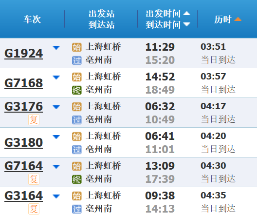Image resolution: width=257 pixels, height=215 pixels.
Task: Click the 车次 column header
Action: (x=32, y=19)
